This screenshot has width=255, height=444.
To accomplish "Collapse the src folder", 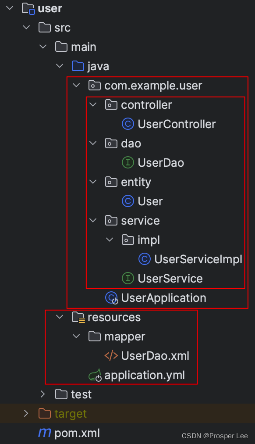I will tap(27, 27).
